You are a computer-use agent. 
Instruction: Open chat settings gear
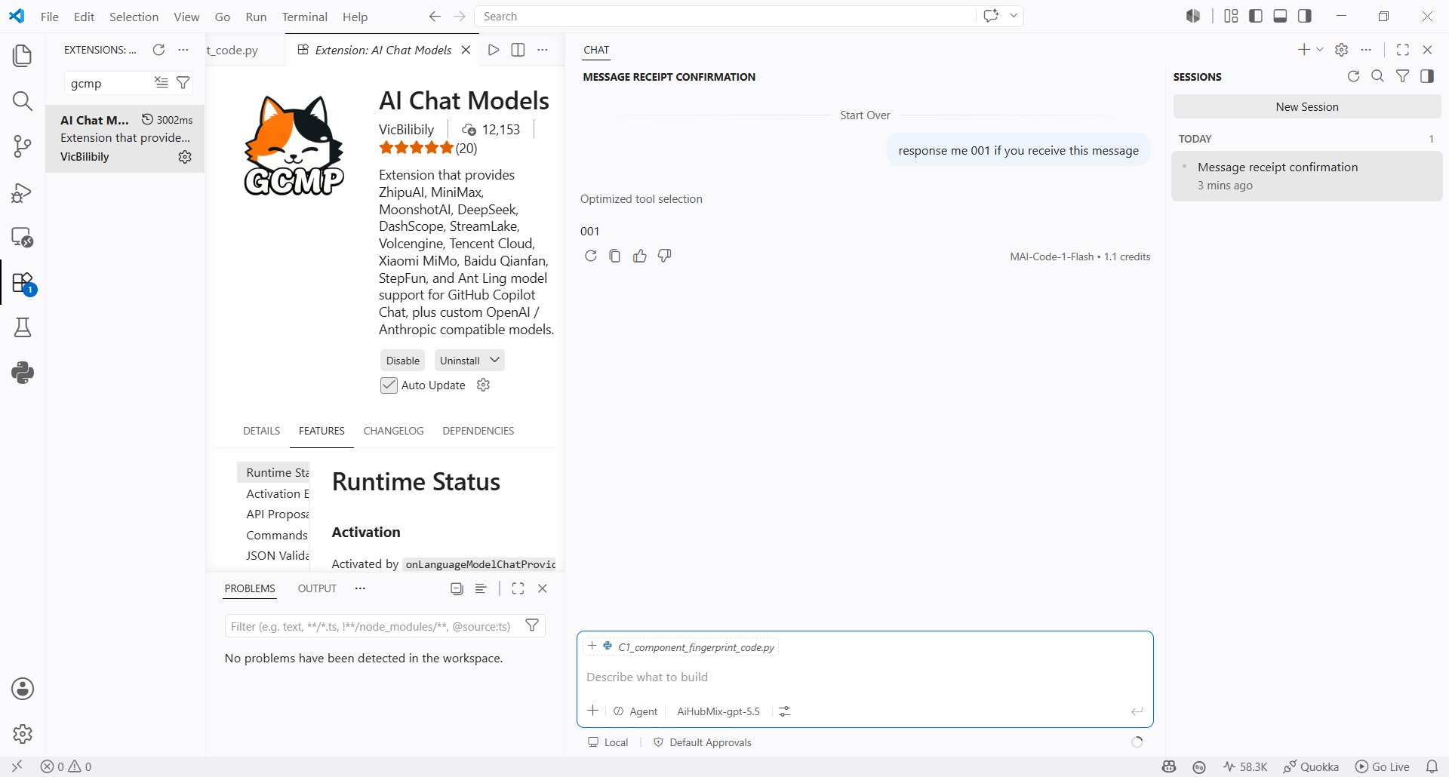pyautogui.click(x=1341, y=50)
